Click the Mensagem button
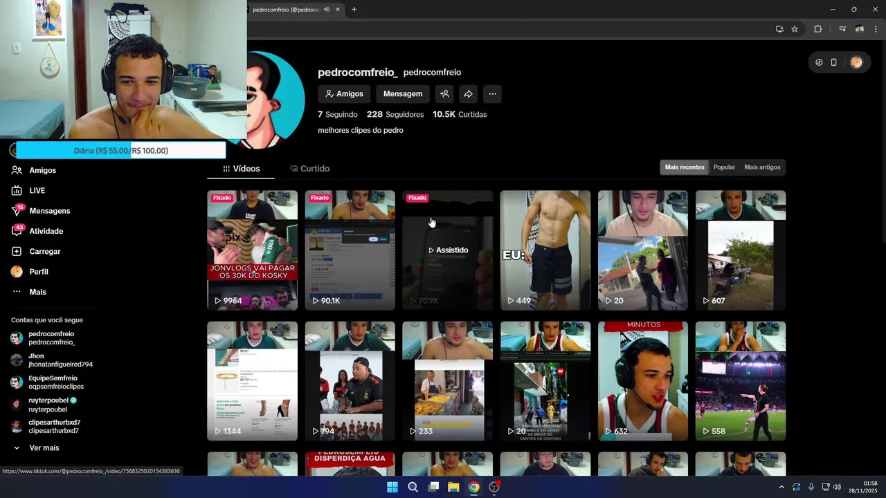 click(403, 94)
